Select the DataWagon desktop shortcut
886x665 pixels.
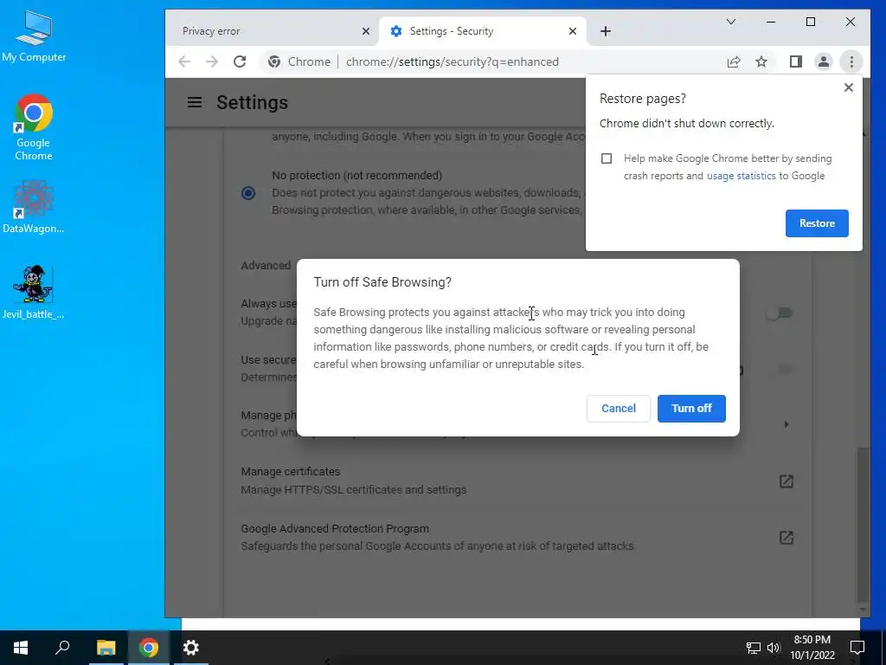tap(34, 207)
